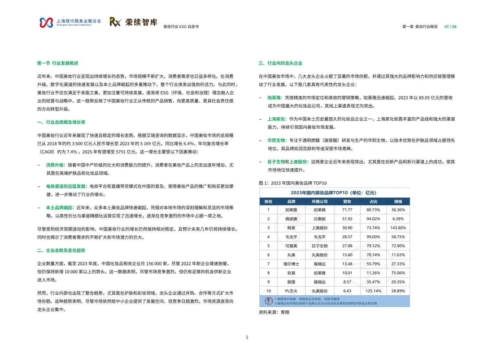Click the source line 资料来源：青眼
This screenshot has height=349, width=494.
point(274,312)
